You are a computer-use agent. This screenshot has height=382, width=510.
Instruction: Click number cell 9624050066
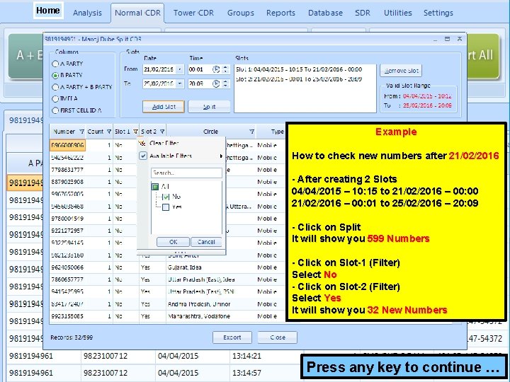click(67, 267)
